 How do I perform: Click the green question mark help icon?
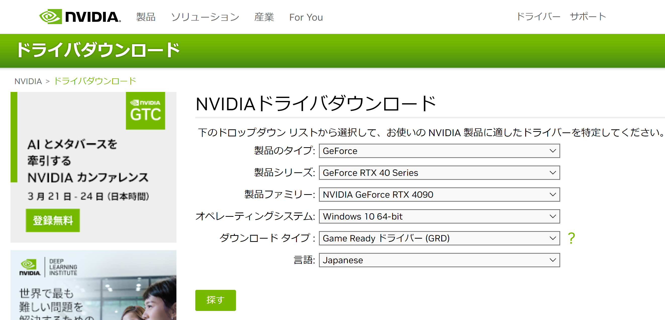click(571, 238)
